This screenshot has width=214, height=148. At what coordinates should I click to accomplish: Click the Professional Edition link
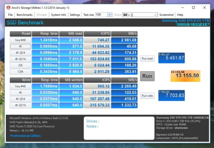pos(25,136)
